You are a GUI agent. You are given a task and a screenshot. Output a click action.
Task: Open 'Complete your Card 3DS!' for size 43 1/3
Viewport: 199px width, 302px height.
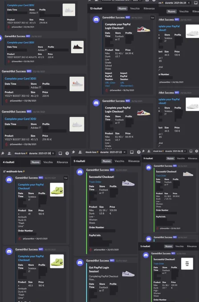20,42
